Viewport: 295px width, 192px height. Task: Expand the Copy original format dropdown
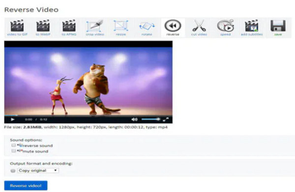point(38,170)
